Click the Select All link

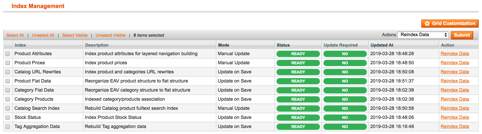click(x=15, y=35)
